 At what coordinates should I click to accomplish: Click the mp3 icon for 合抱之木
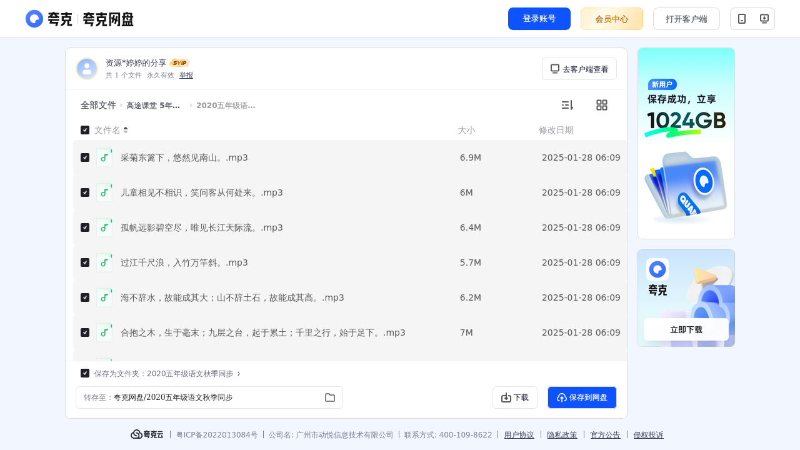[x=104, y=332]
